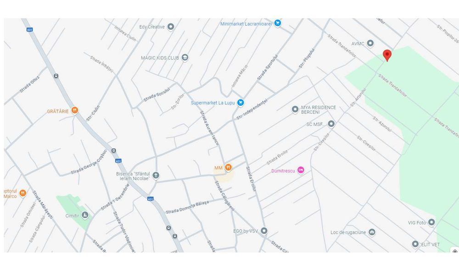Select the MM restaurant pin
Viewport: 459px width, 274px height.
coord(228,167)
